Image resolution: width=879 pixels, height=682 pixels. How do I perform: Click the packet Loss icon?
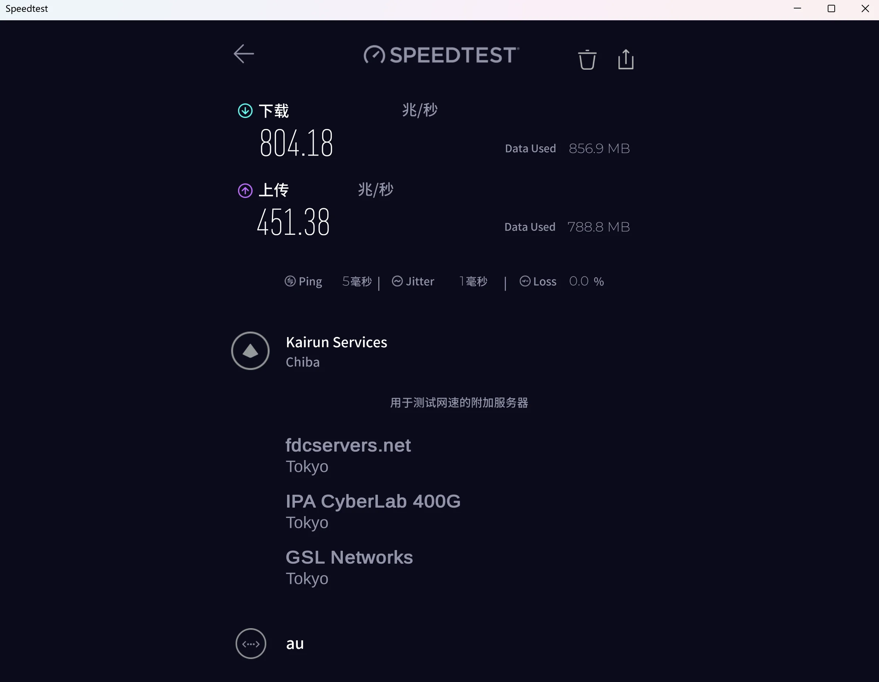(525, 281)
